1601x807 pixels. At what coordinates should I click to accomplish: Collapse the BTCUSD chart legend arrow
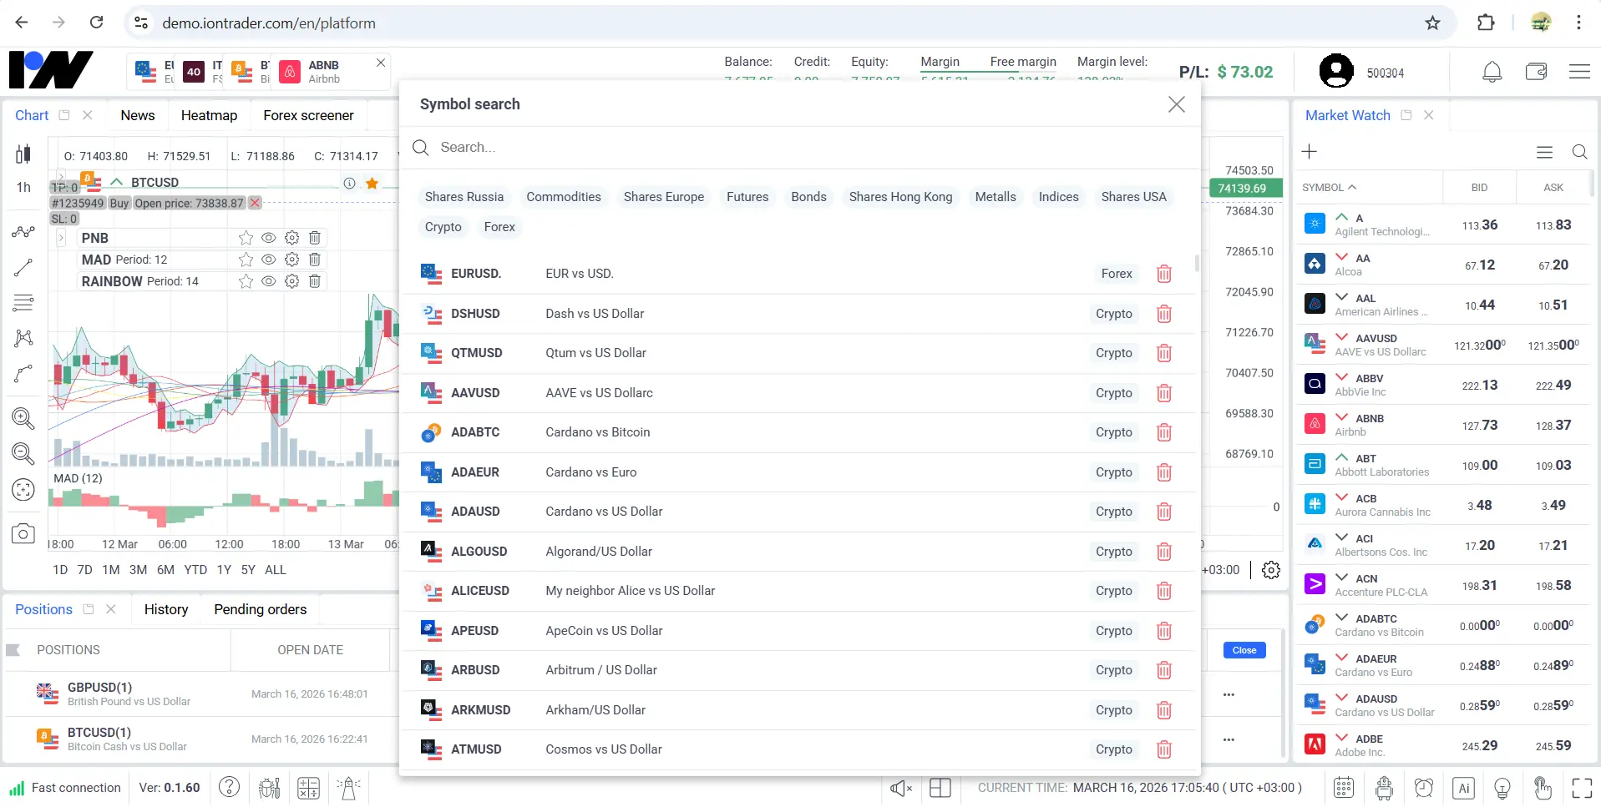pos(117,182)
